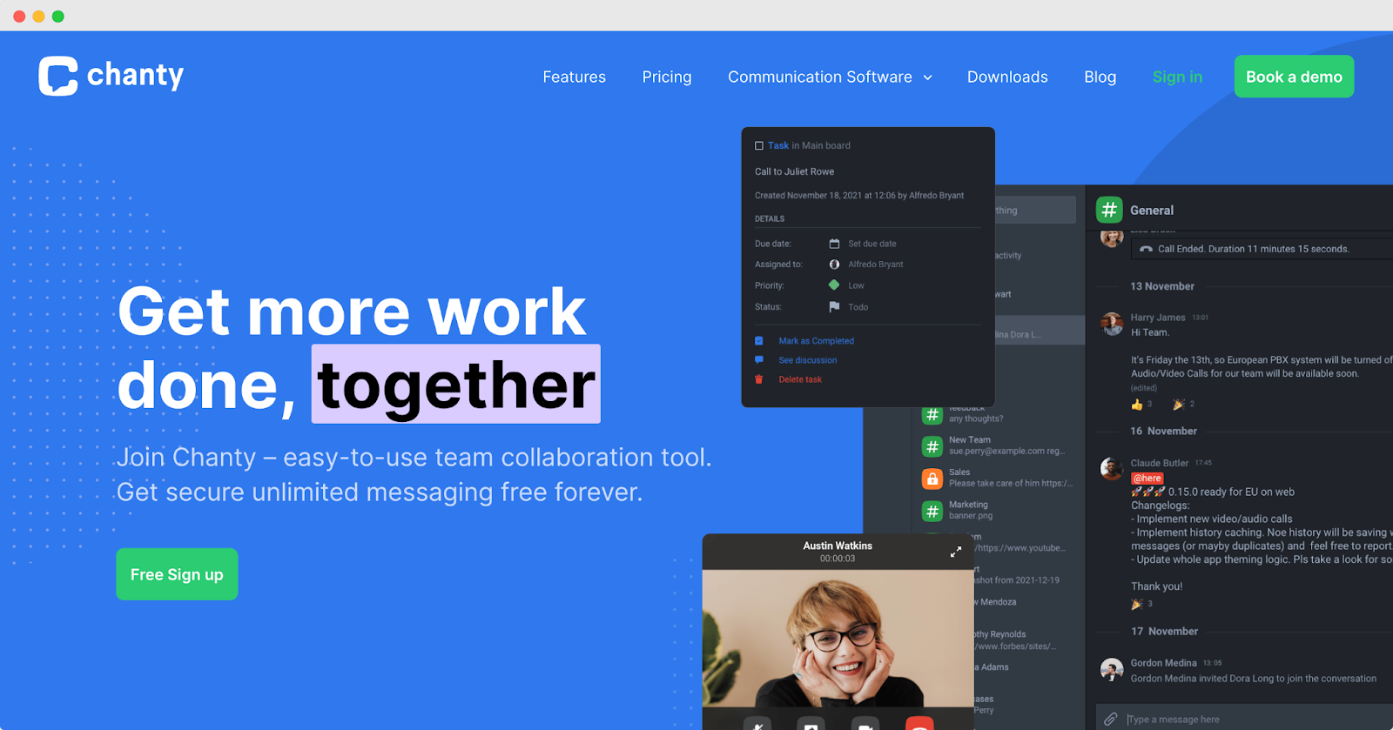Image resolution: width=1393 pixels, height=730 pixels.
Task: Select the Marketing channel row text
Action: (971, 511)
